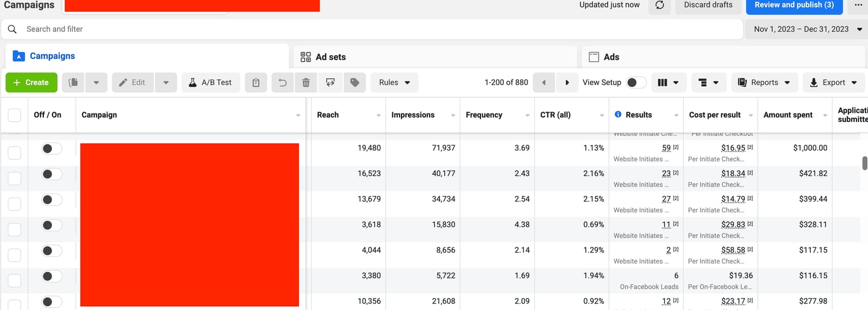Turn on the campaign with 19,480 reach

[x=52, y=148]
